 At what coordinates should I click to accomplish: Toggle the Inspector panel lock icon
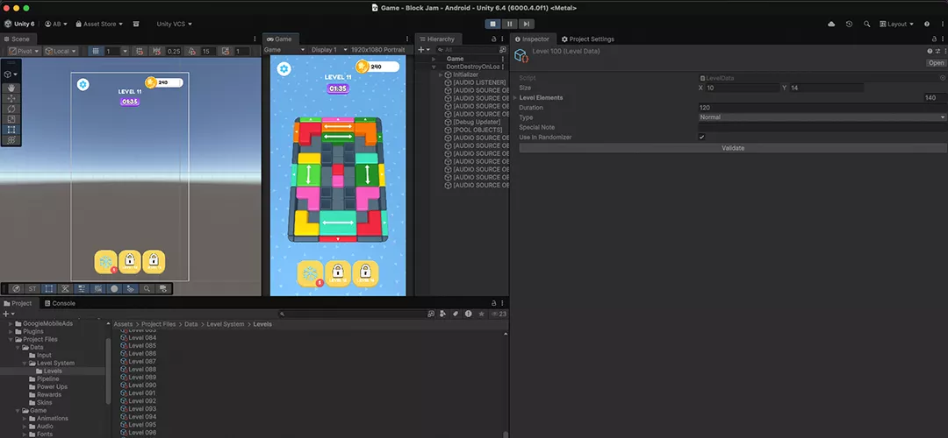[932, 39]
